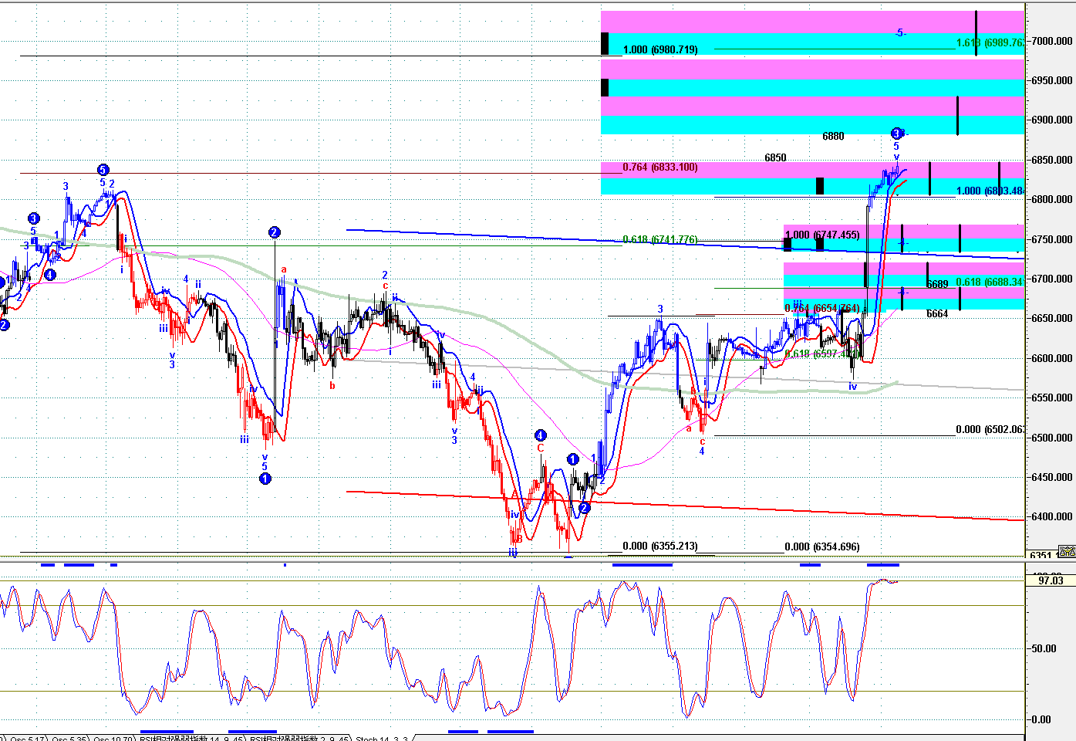The width and height of the screenshot is (1076, 741).
Task: Open the RSI 2, 9, 45 tab
Action: 299,738
